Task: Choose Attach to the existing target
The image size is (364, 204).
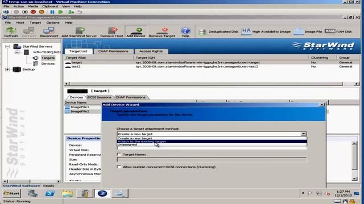Action: click(212, 141)
